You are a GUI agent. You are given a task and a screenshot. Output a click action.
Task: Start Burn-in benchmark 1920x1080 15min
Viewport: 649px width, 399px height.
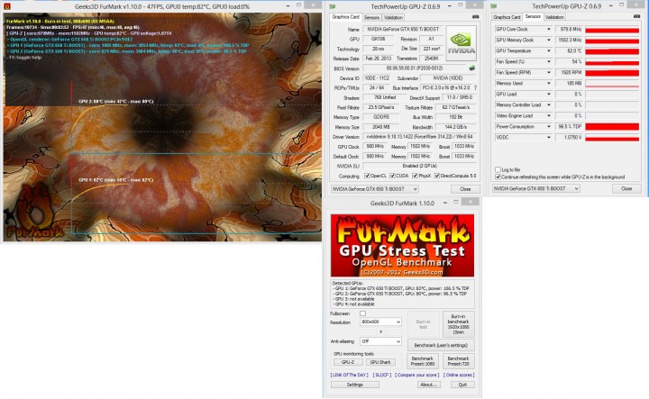tap(458, 324)
